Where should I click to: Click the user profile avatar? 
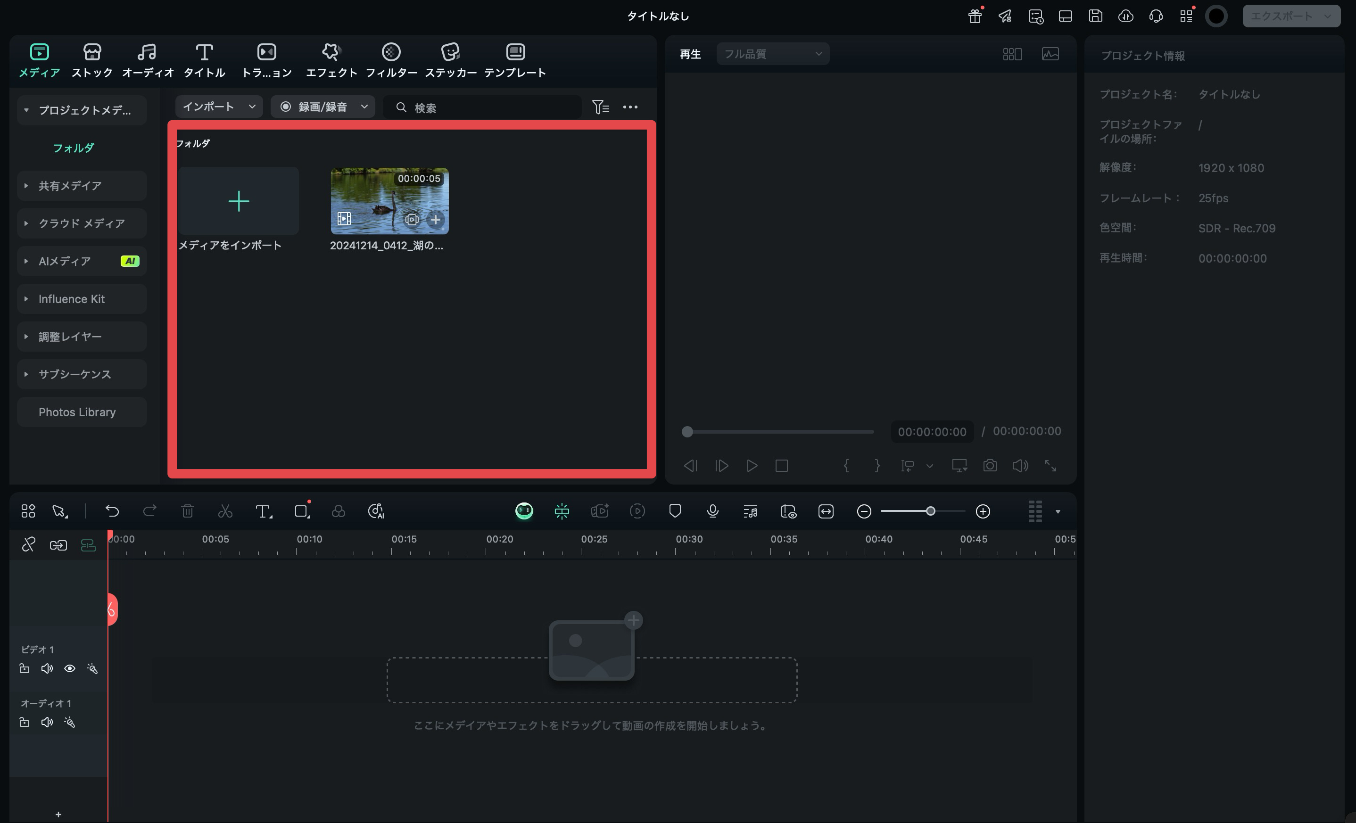[1216, 16]
